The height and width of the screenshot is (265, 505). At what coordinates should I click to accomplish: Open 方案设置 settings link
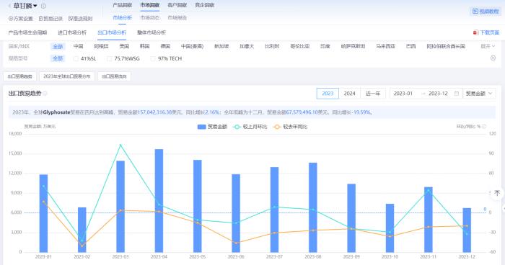tap(21, 19)
